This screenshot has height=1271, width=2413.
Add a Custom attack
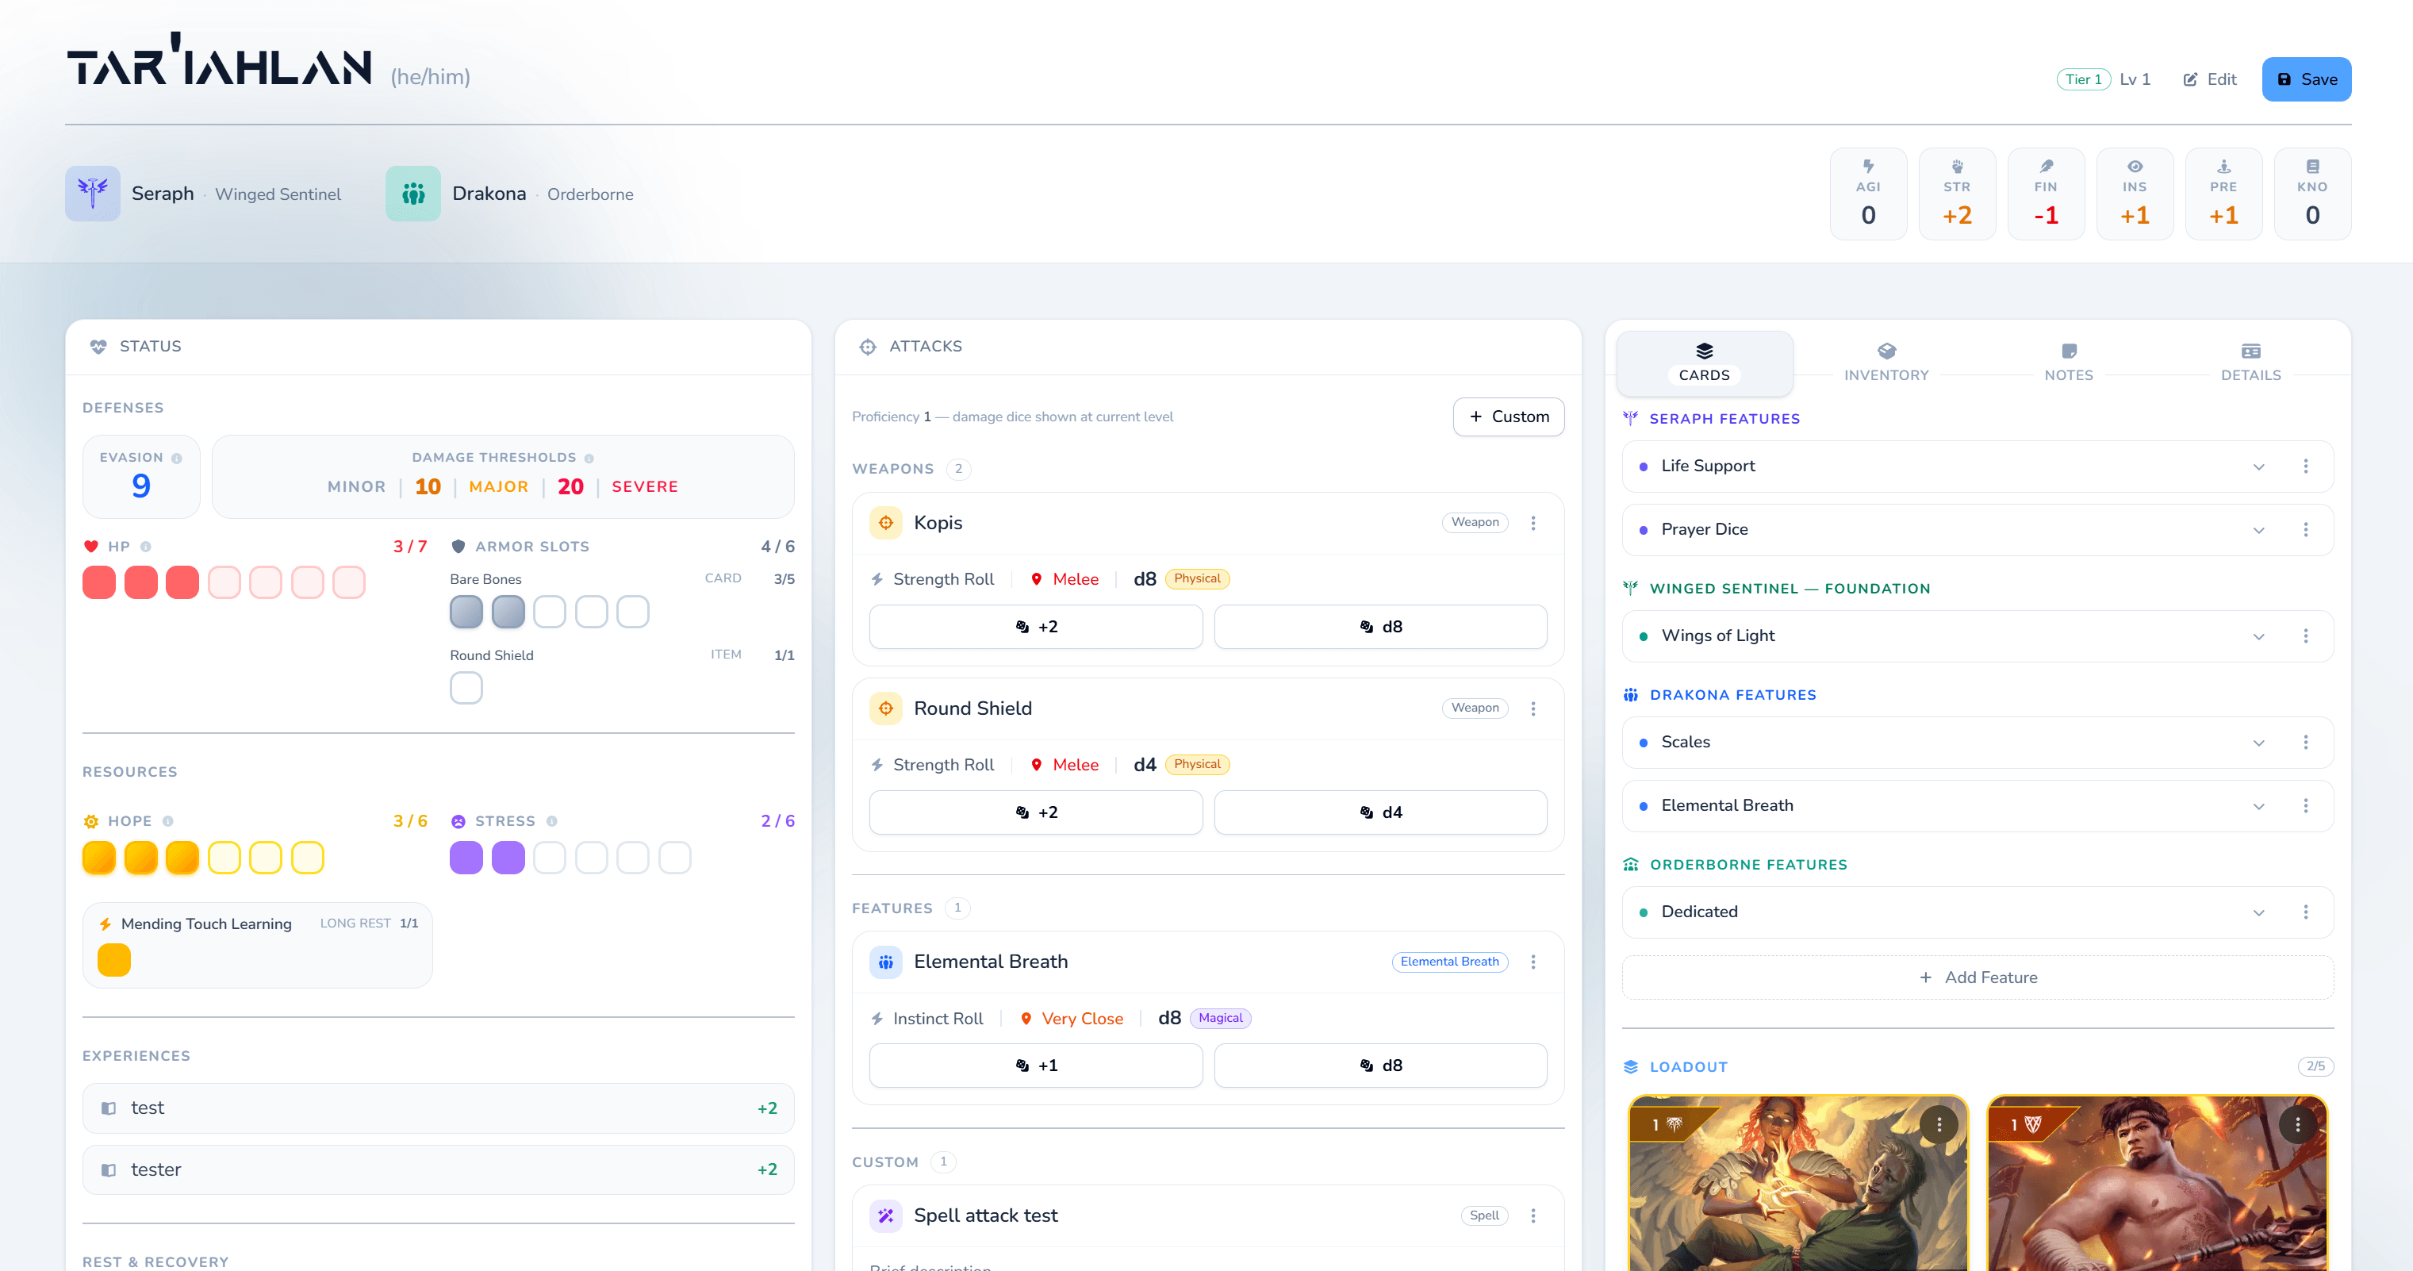pos(1508,417)
